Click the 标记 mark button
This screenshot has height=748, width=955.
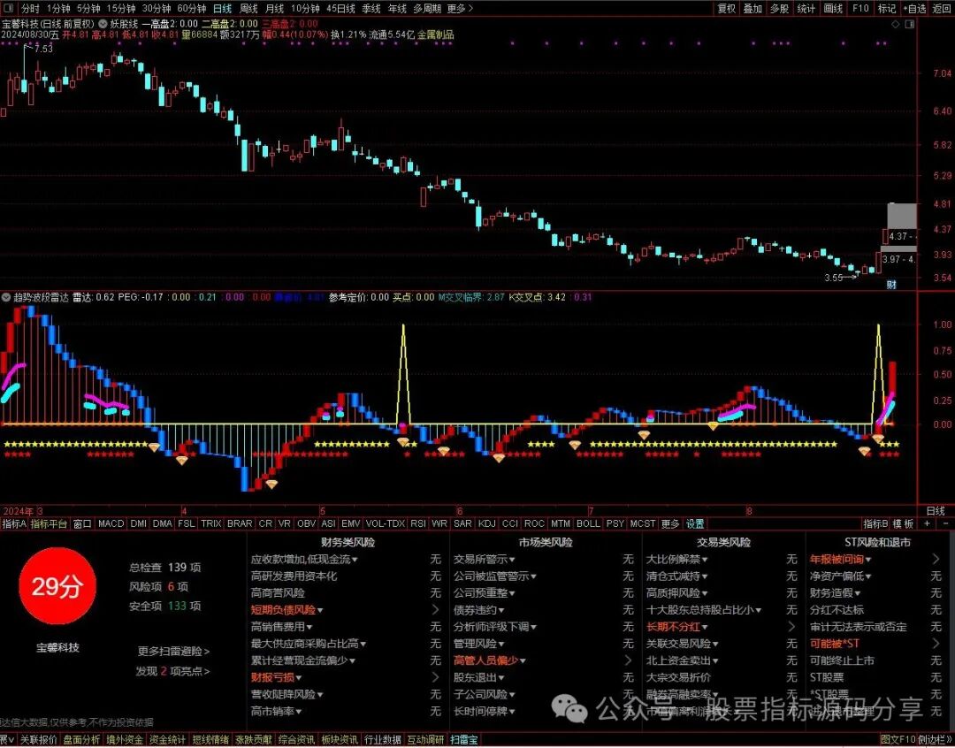click(887, 9)
